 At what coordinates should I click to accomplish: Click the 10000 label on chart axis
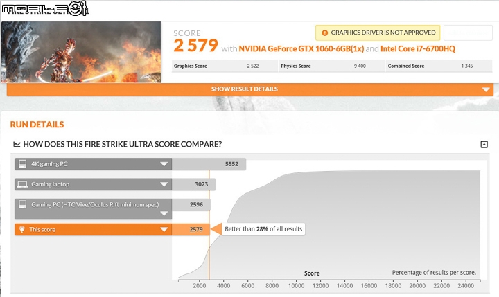[297, 285]
